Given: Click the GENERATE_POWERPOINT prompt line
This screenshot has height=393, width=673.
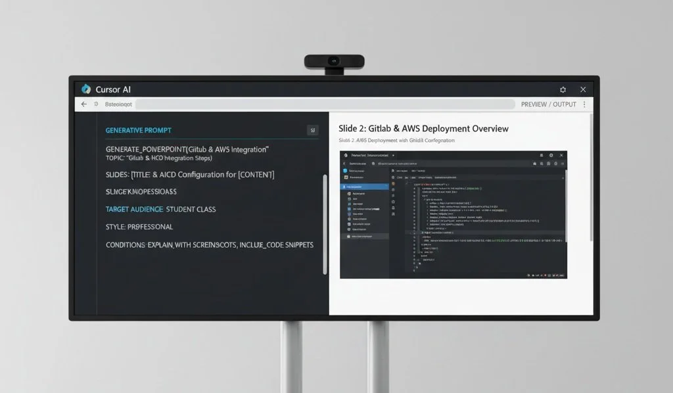Looking at the screenshot, I should (x=187, y=149).
